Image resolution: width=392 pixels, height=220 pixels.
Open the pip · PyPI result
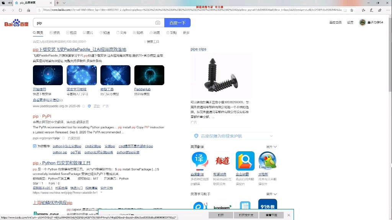pos(42,116)
